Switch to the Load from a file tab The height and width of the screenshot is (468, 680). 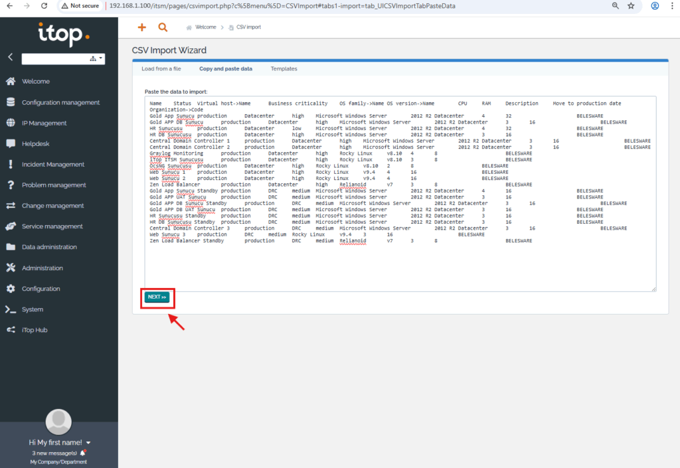pyautogui.click(x=161, y=69)
